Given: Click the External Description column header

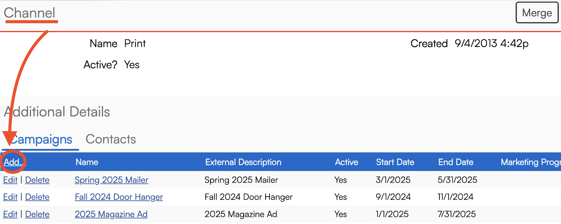Looking at the screenshot, I should [x=243, y=162].
